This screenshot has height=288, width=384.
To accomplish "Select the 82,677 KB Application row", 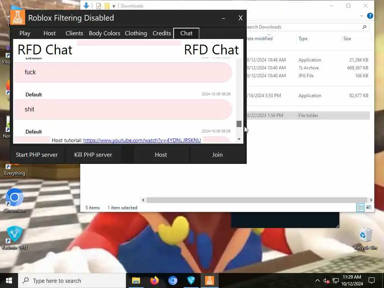I will [307, 96].
